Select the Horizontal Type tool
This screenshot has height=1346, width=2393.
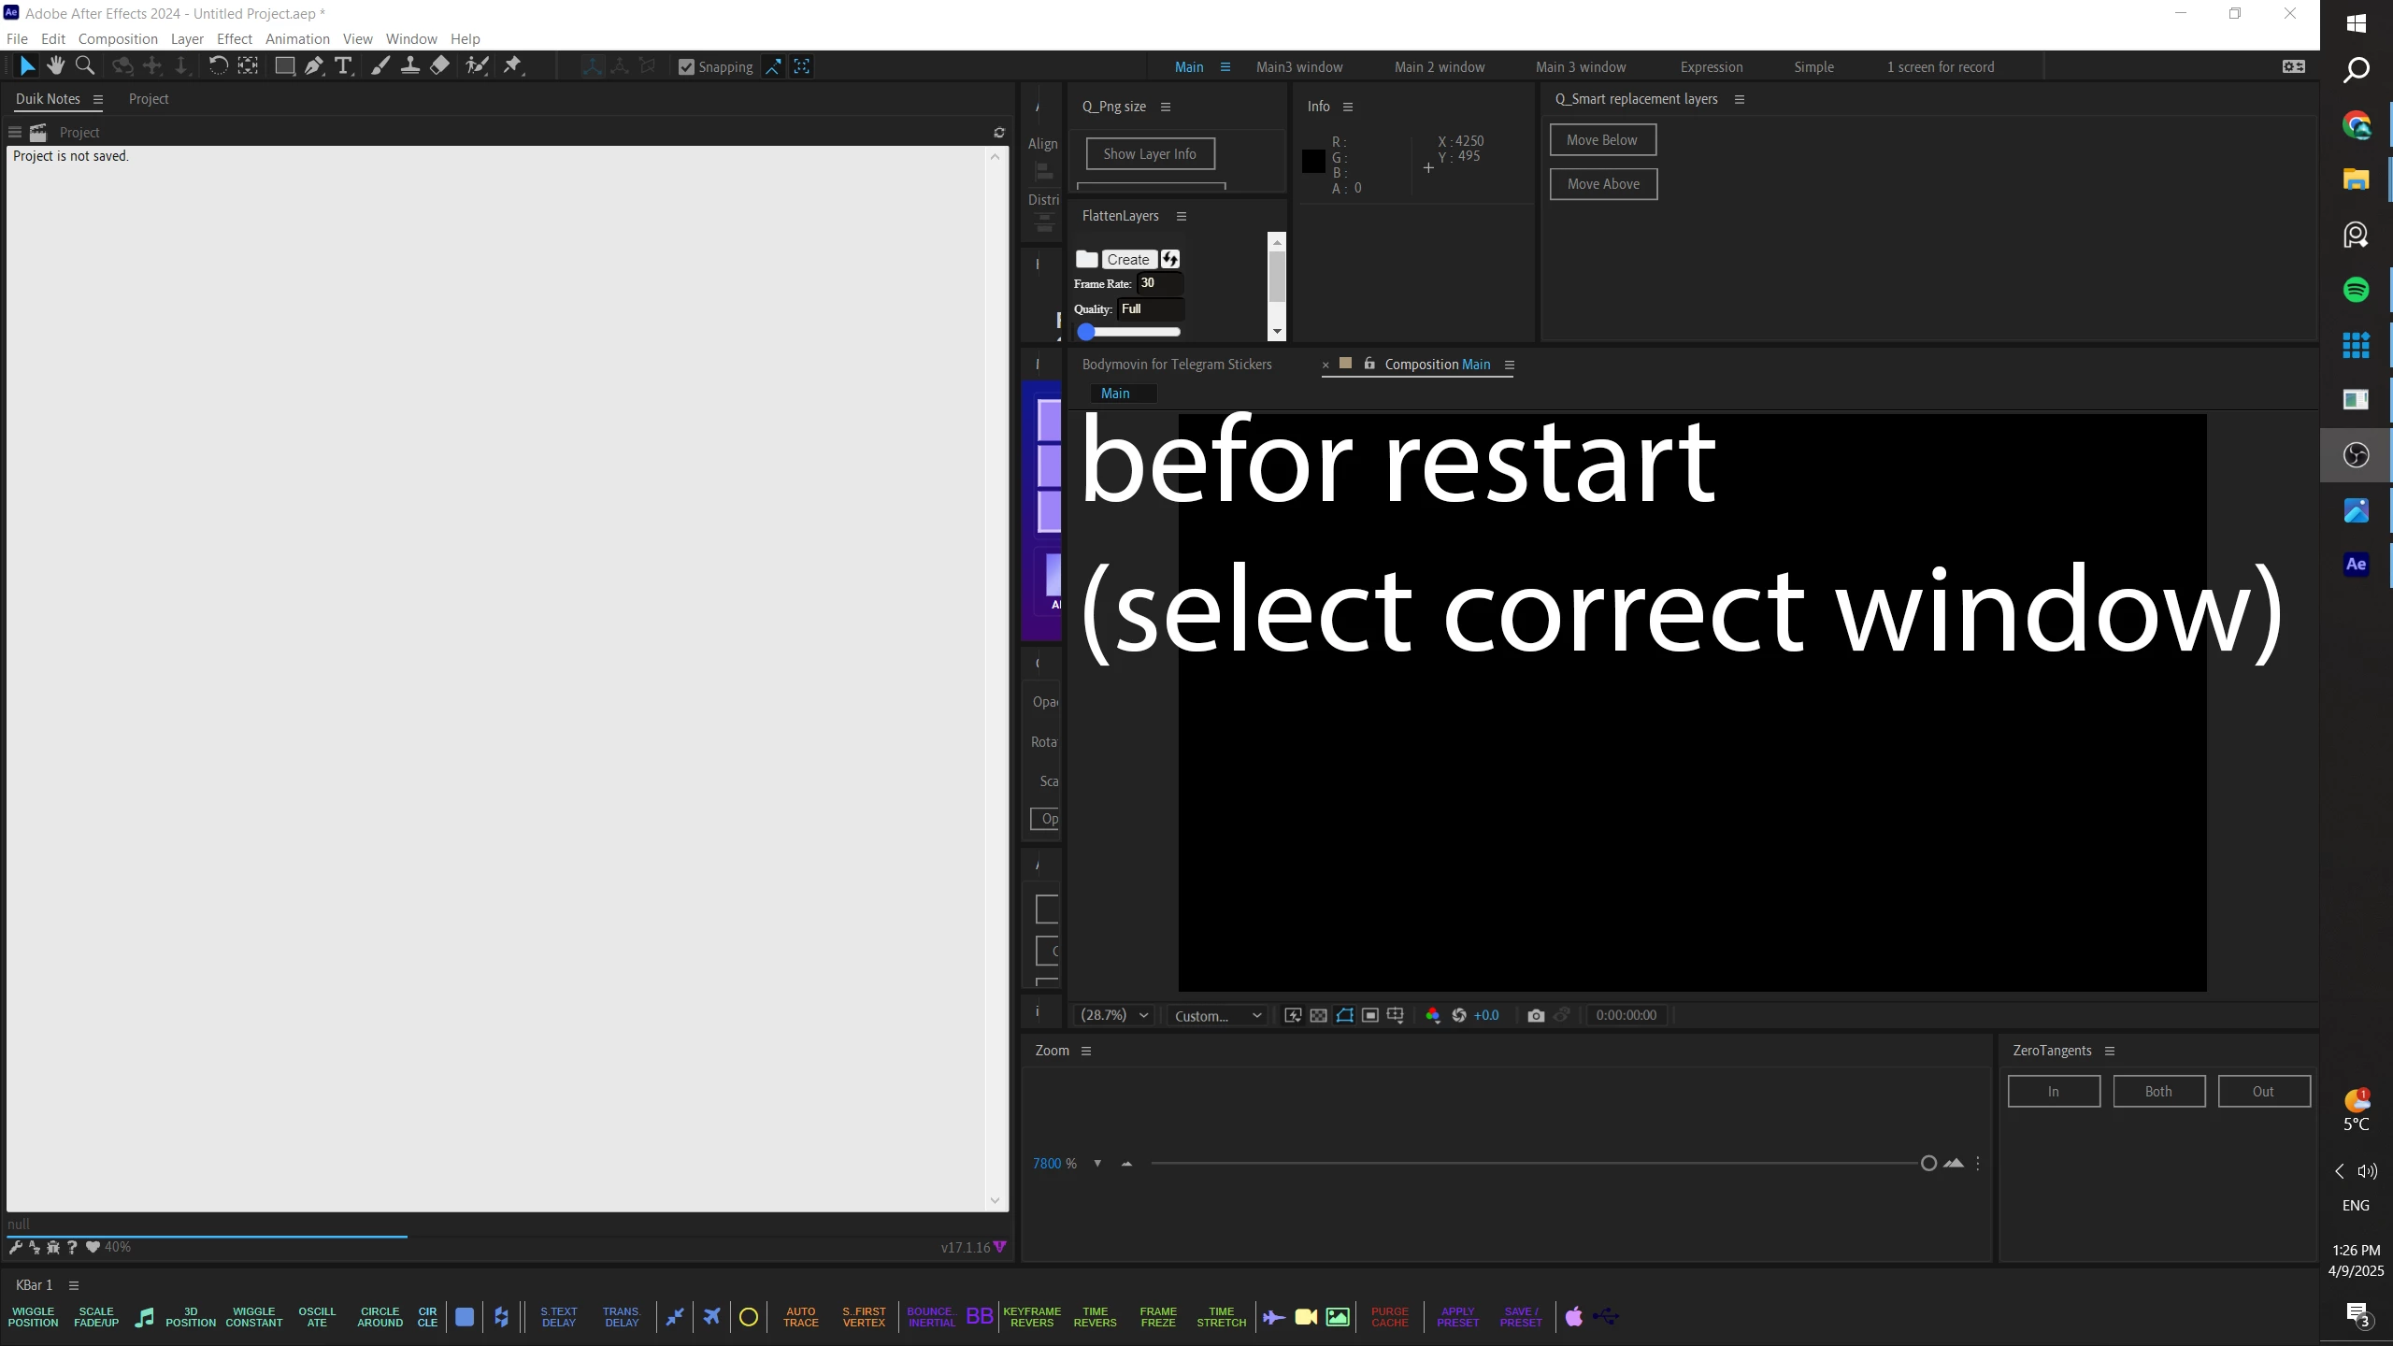click(x=343, y=65)
